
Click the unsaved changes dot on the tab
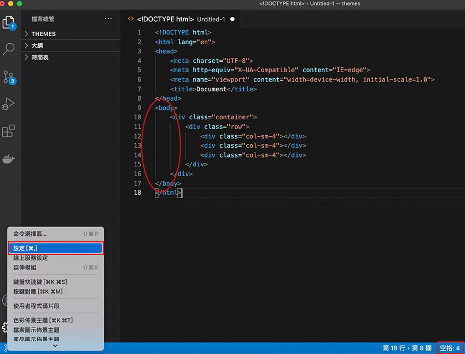coord(232,18)
